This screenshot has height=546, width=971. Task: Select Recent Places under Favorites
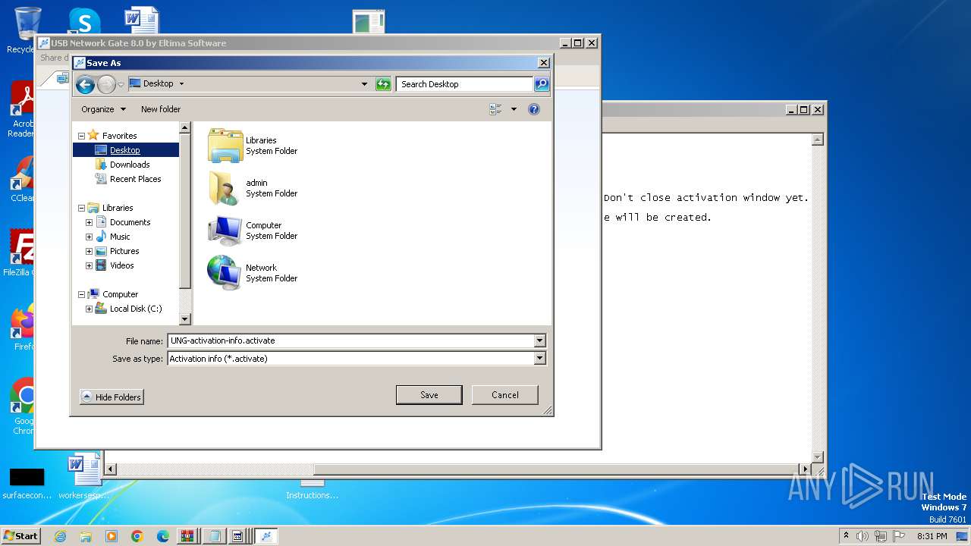coord(135,179)
